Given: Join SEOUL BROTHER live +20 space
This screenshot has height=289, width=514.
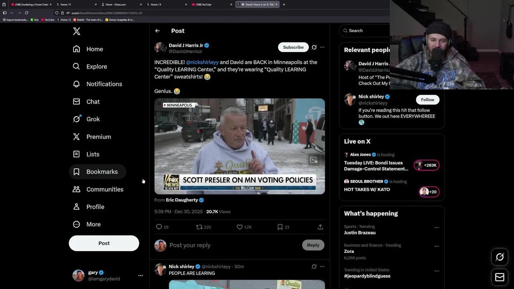Looking at the screenshot, I should (x=428, y=192).
